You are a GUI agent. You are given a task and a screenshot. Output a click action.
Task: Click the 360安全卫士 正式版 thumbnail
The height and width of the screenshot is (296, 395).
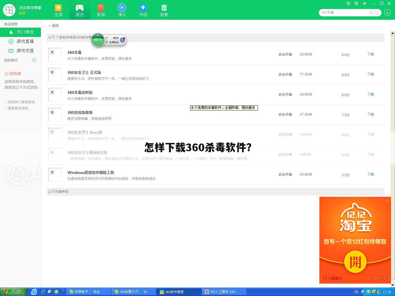[55, 75]
